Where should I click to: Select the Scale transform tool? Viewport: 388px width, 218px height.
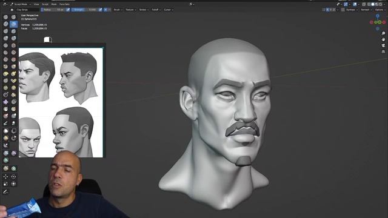pos(5,184)
